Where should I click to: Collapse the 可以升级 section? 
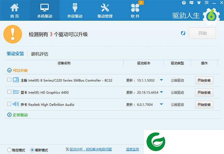[9, 70]
